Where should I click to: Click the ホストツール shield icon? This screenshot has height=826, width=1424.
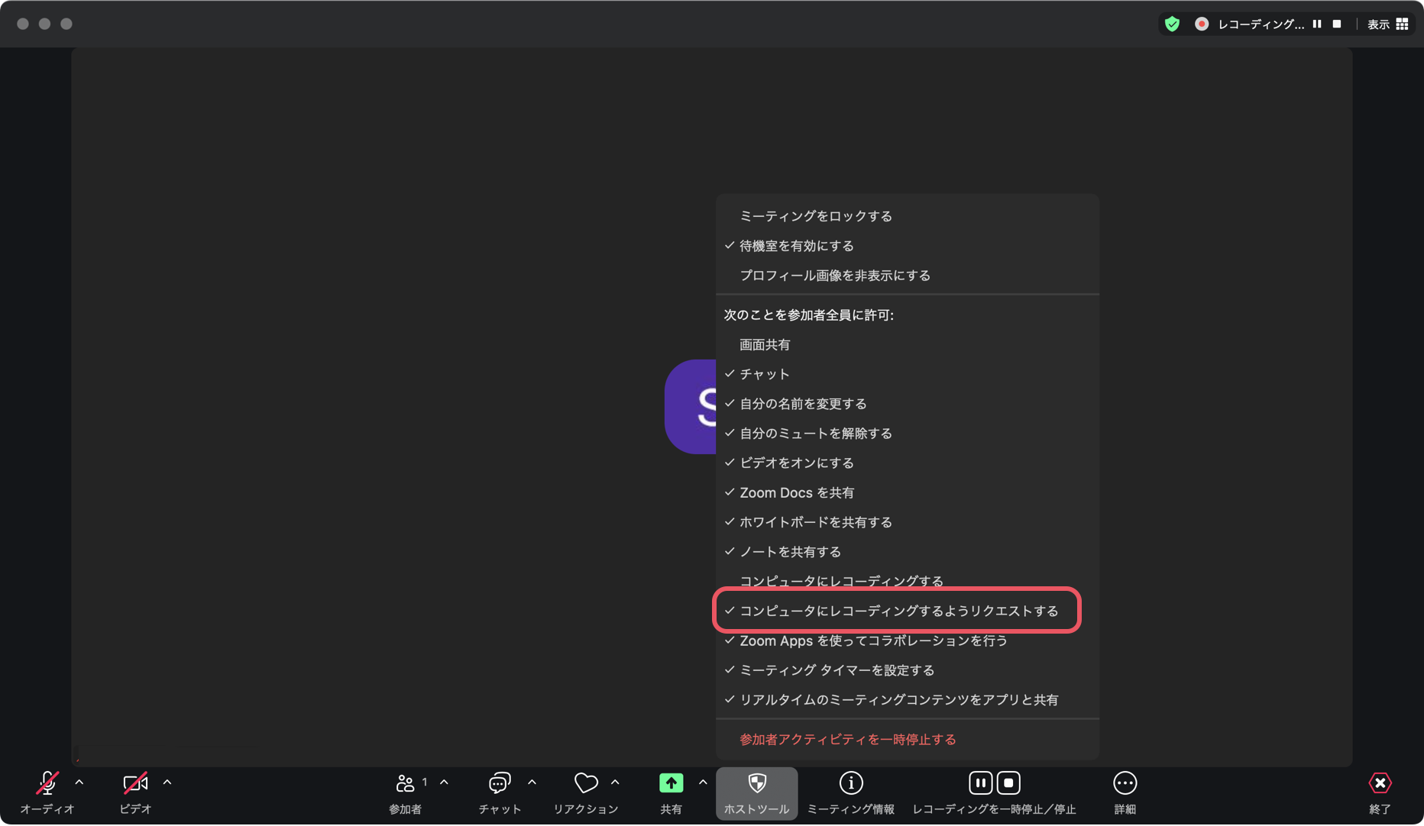click(756, 783)
